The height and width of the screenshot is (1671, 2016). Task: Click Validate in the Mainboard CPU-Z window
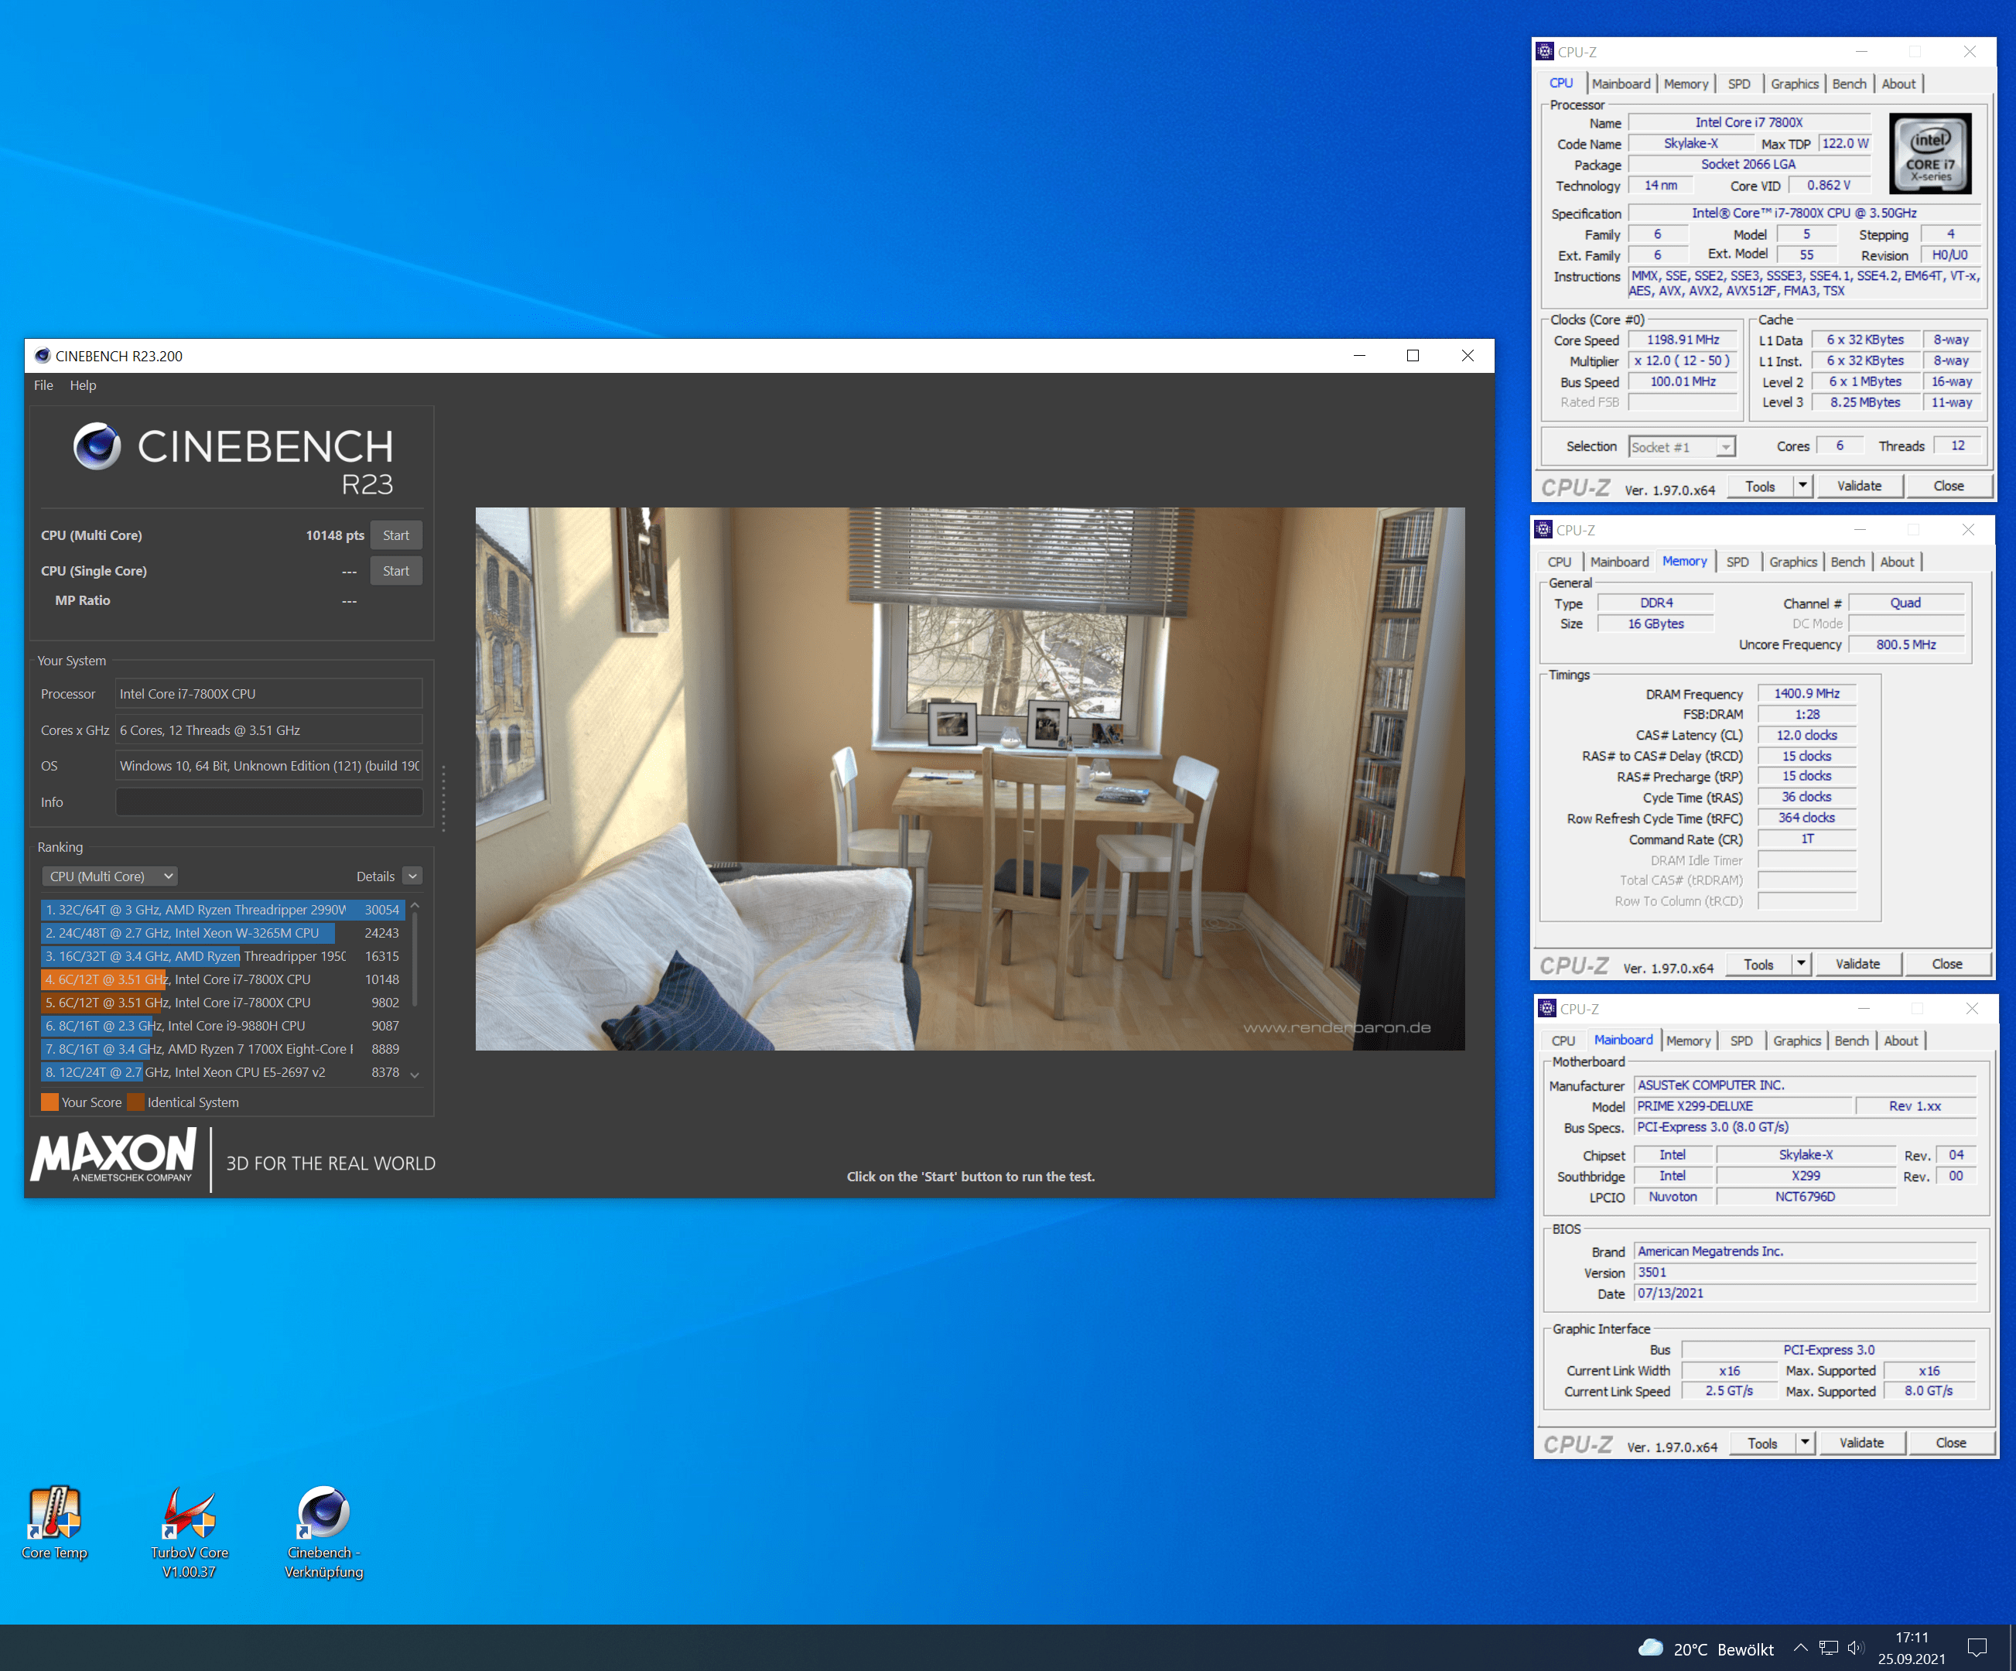pos(1861,1443)
